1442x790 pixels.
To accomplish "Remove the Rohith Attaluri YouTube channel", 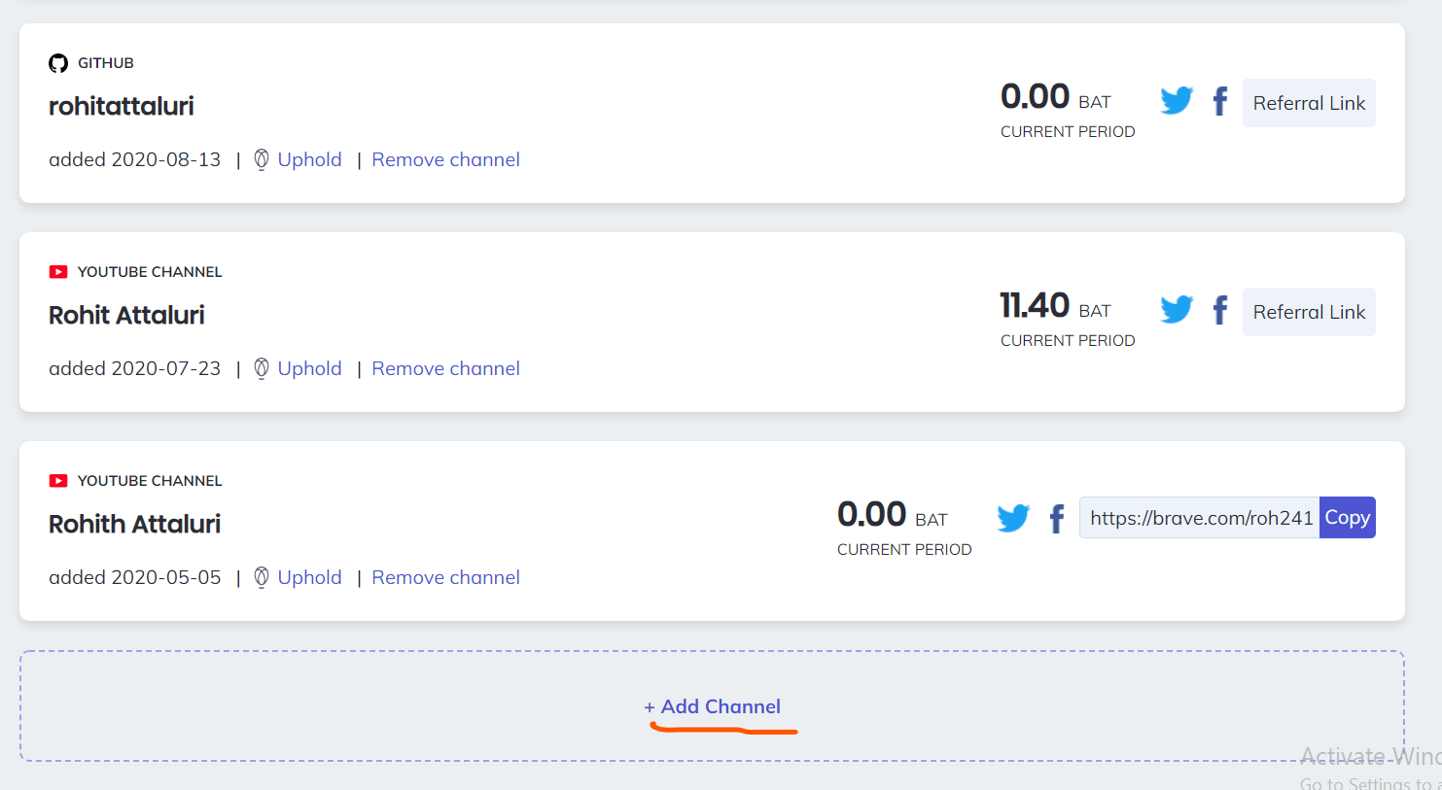I will 445,577.
